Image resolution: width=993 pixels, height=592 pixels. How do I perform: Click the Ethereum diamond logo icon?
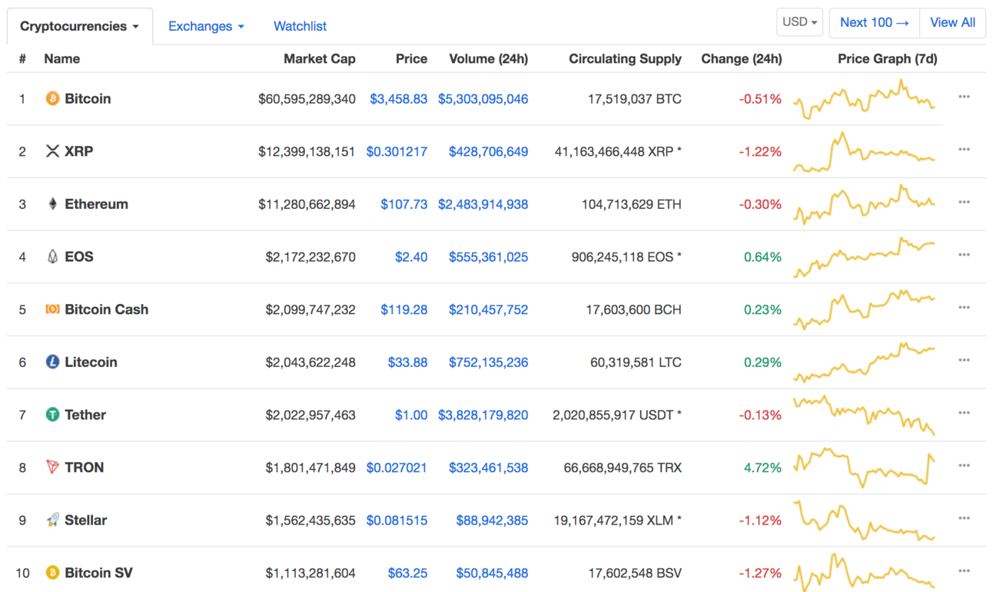point(52,204)
